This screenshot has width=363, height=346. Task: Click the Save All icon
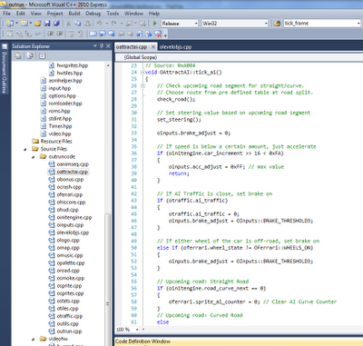point(56,24)
